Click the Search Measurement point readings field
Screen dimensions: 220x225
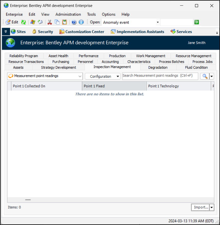pyautogui.click(x=160, y=76)
